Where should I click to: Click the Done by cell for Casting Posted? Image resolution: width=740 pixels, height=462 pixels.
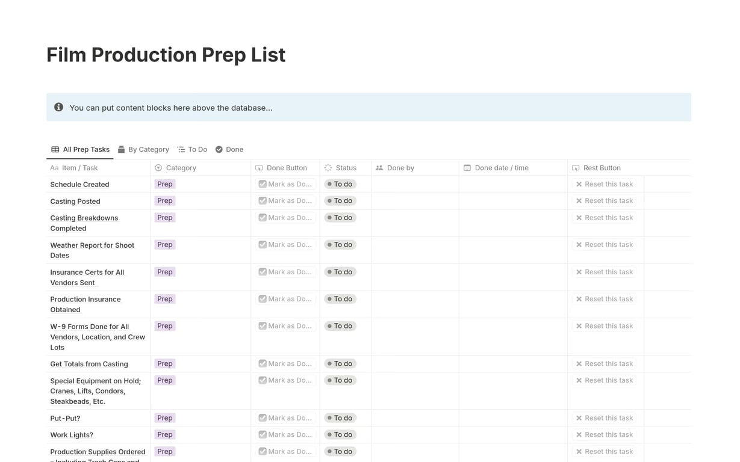415,201
